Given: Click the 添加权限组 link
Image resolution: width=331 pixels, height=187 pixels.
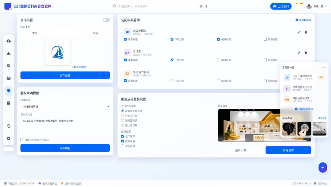Looking at the screenshot, I should 303,20.
